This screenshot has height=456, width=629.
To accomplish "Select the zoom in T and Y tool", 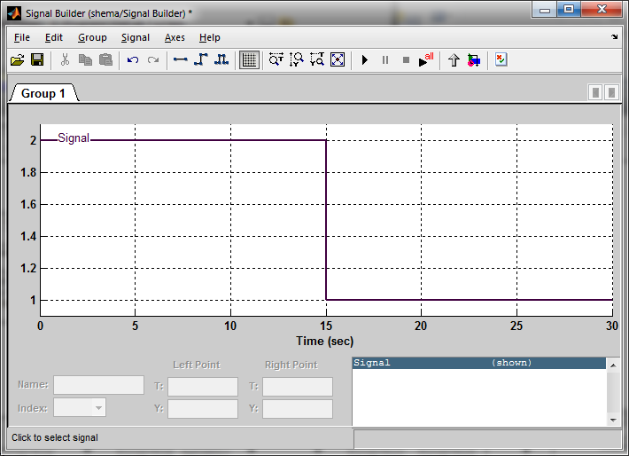I will (317, 59).
